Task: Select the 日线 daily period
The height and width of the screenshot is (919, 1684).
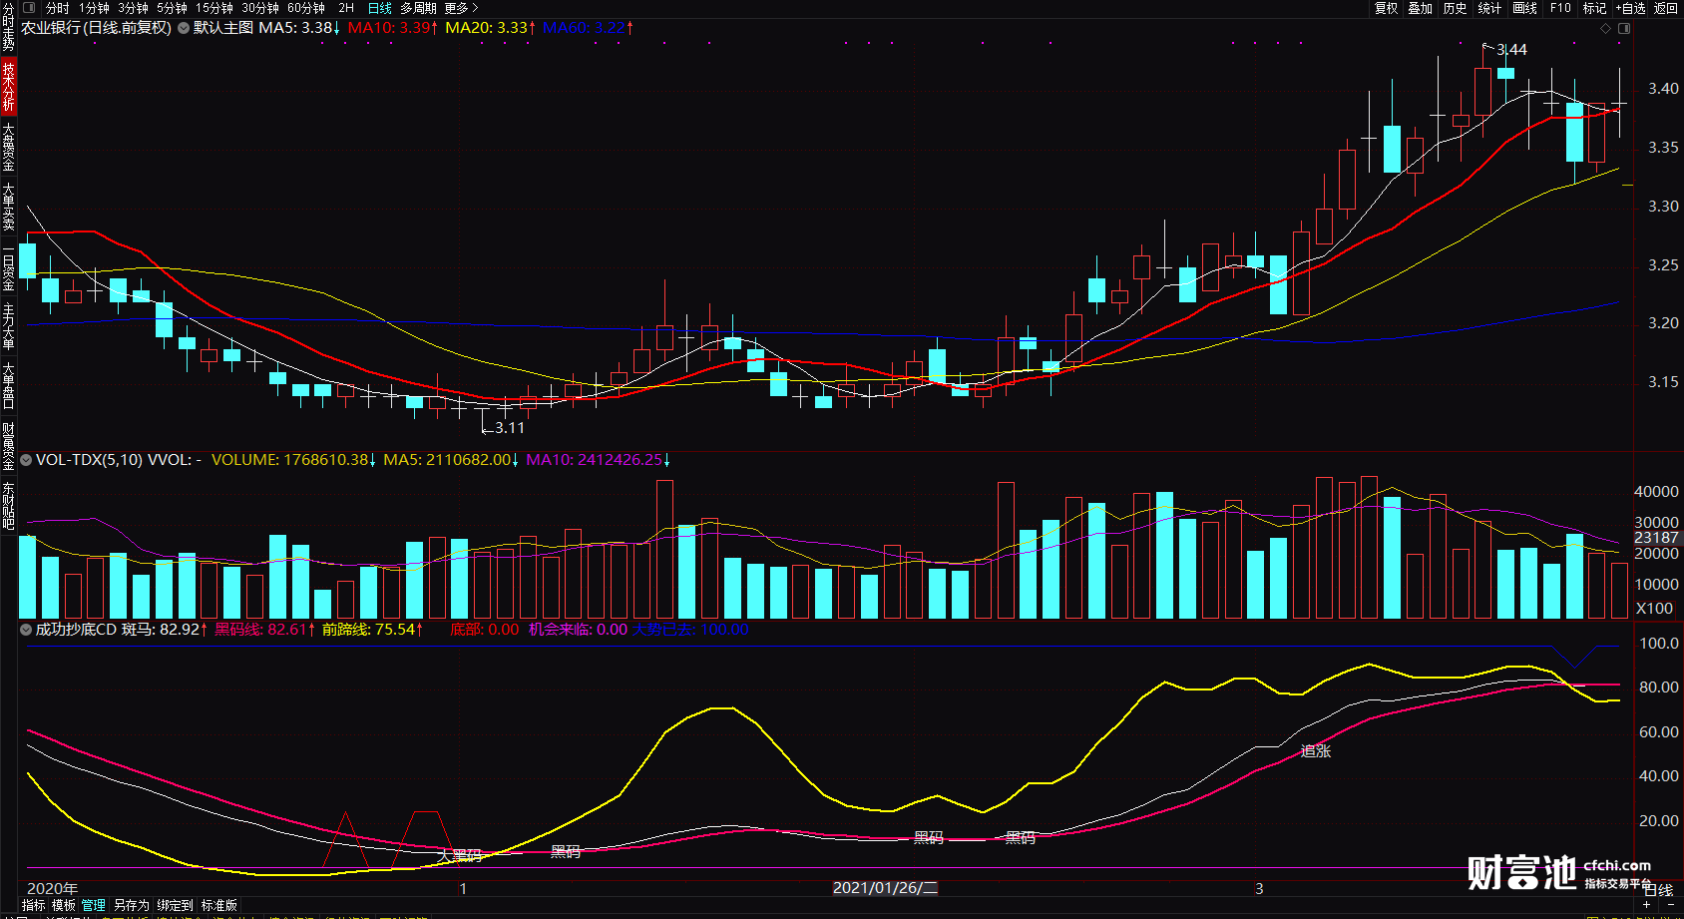Action: [380, 8]
